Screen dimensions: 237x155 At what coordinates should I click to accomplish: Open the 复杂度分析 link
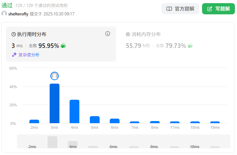29,55
